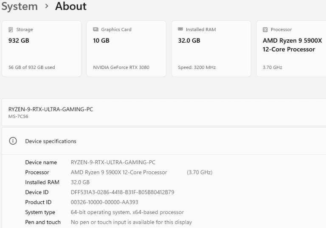
Task: Open the Storage card showing 932 GB
Action: (x=41, y=49)
